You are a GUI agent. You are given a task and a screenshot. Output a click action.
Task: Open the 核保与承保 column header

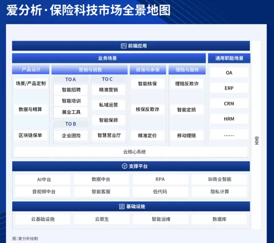148,70
